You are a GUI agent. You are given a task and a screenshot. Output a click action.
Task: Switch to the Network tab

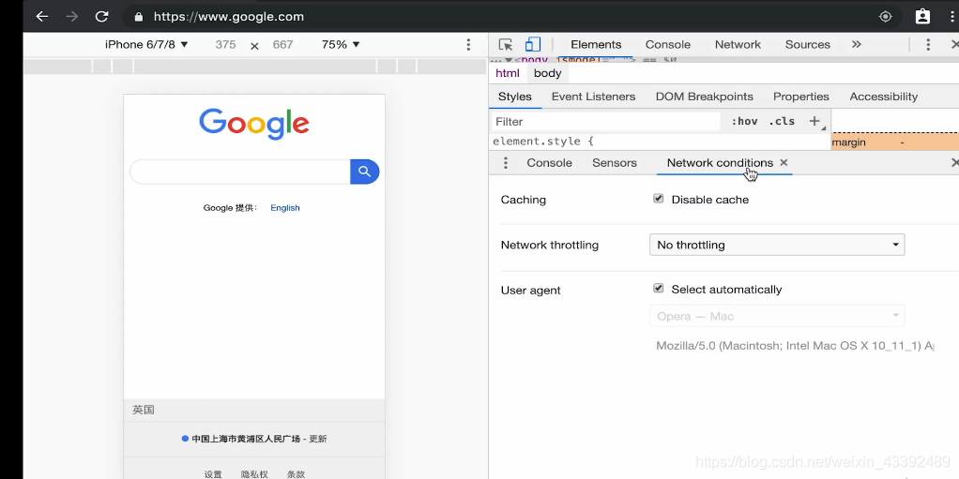[x=738, y=45]
